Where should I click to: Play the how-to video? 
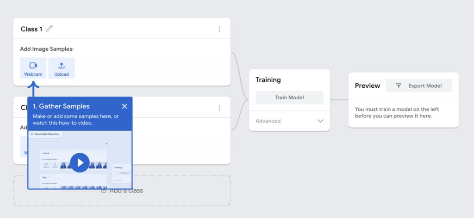pos(80,163)
